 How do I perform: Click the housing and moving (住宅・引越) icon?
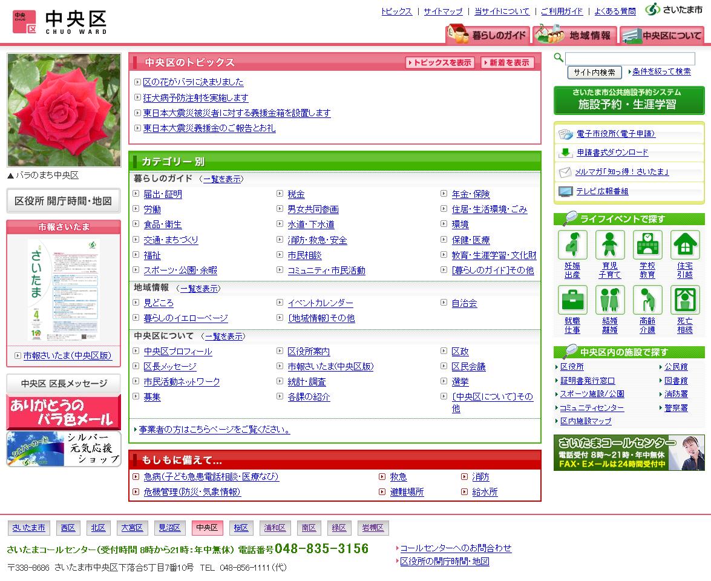pos(684,245)
